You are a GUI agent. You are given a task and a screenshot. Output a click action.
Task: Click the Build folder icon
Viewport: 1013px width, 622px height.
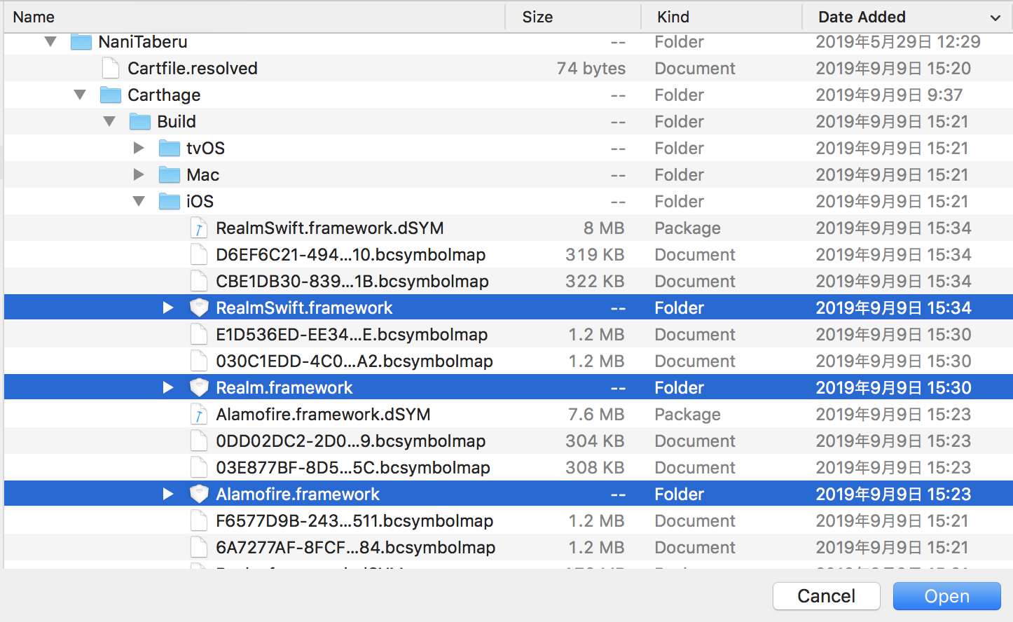pos(140,121)
